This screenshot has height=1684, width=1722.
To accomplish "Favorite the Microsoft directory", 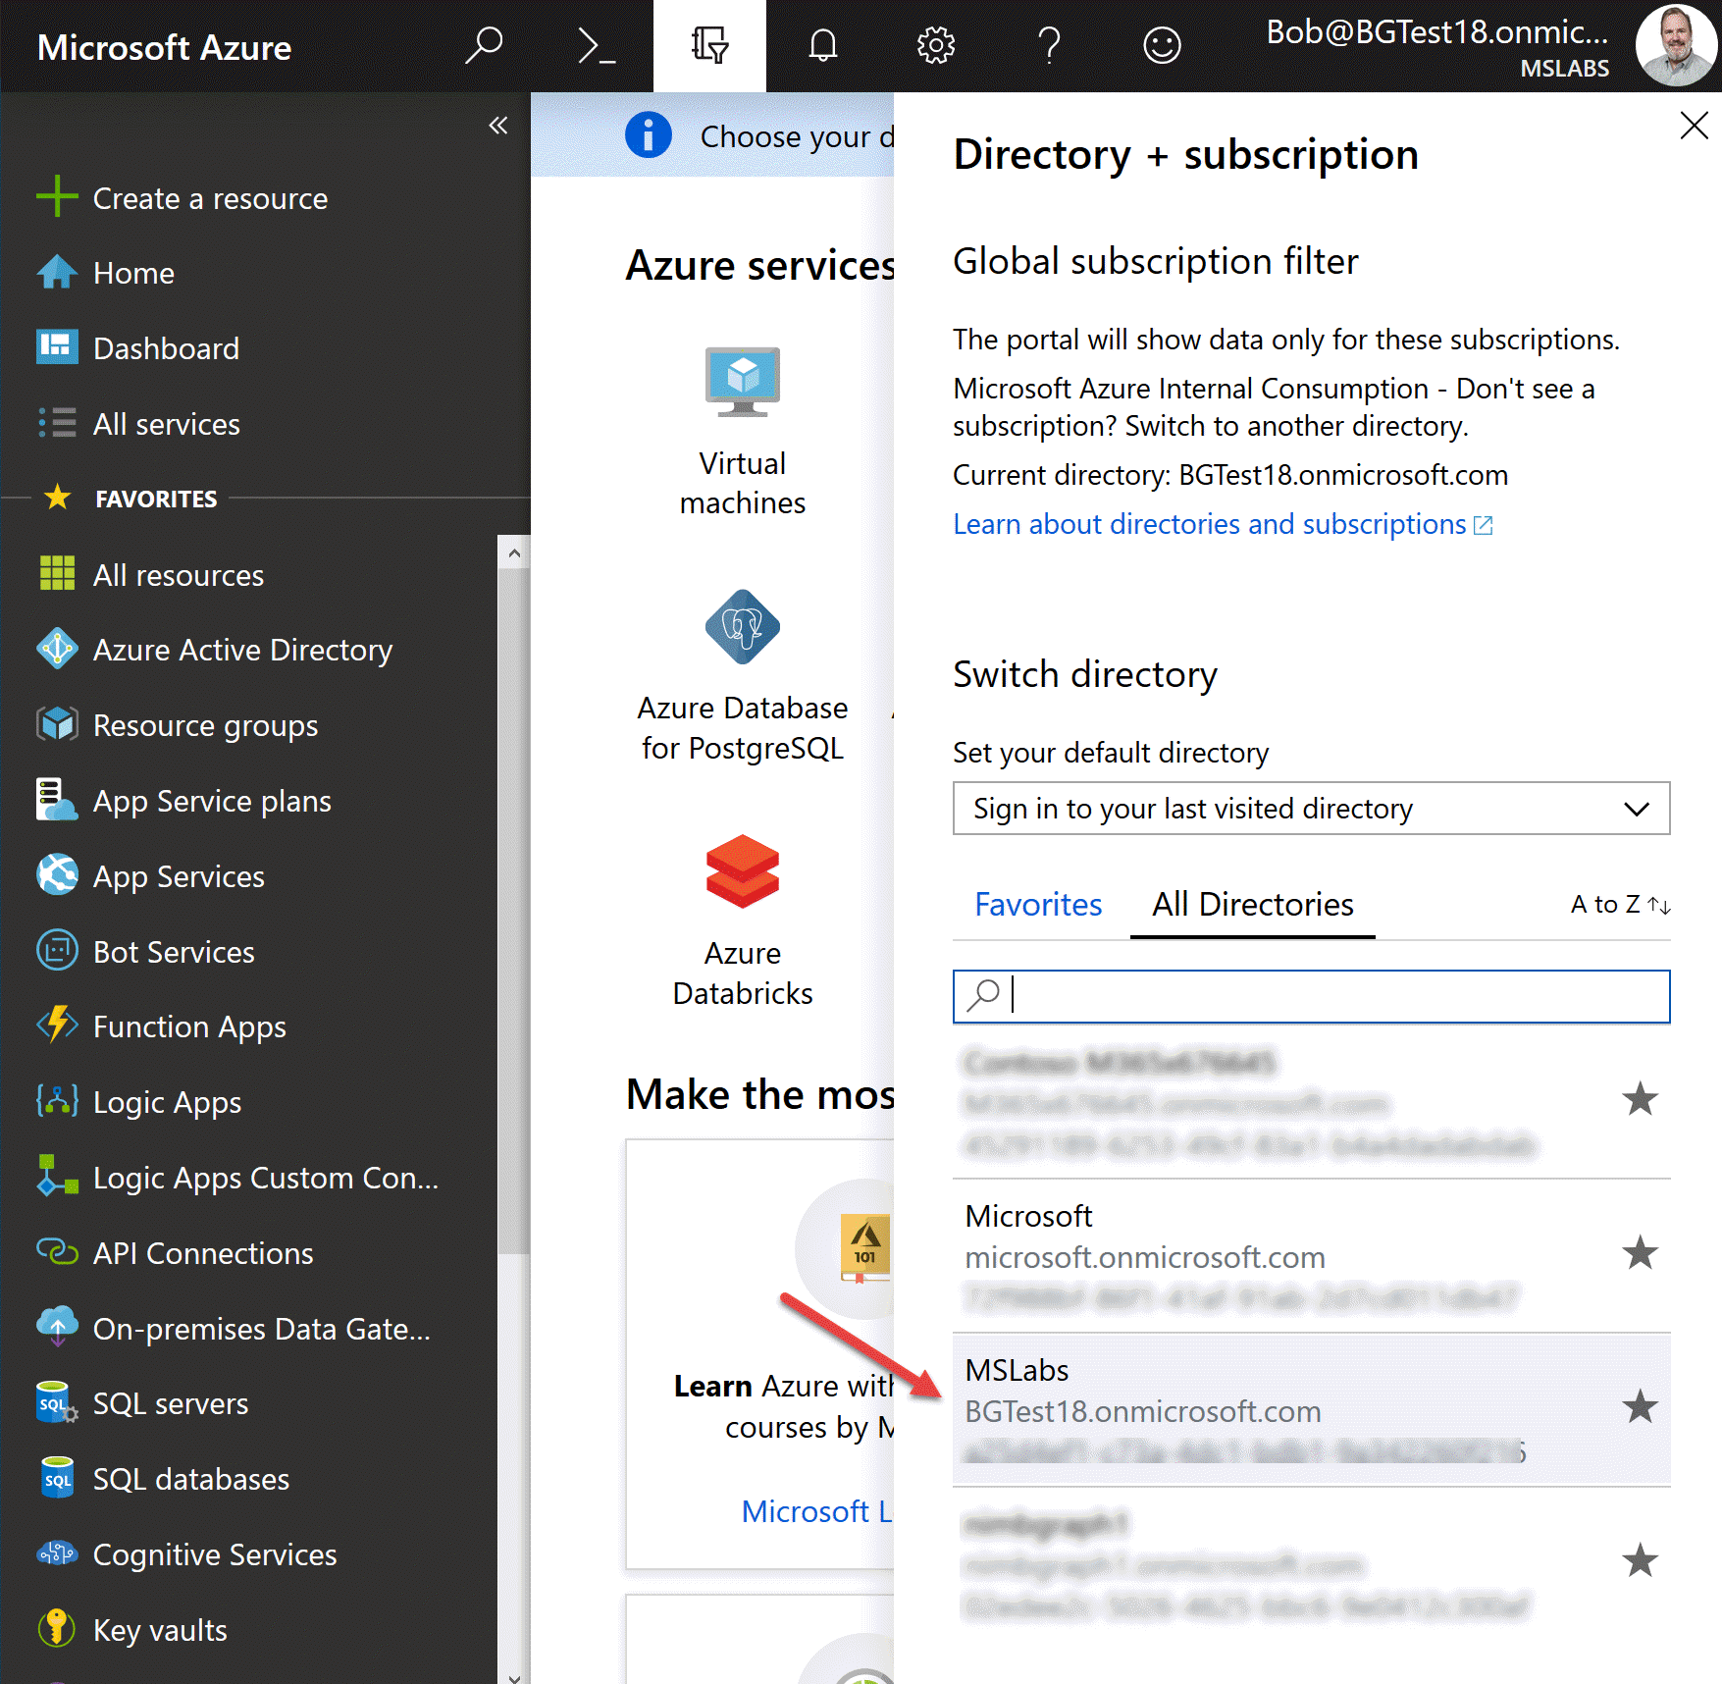I will tap(1640, 1253).
